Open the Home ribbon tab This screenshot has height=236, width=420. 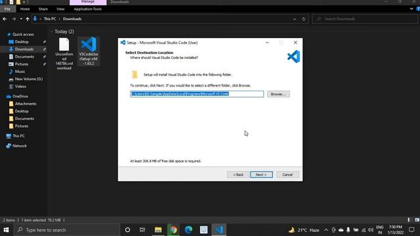[25, 9]
